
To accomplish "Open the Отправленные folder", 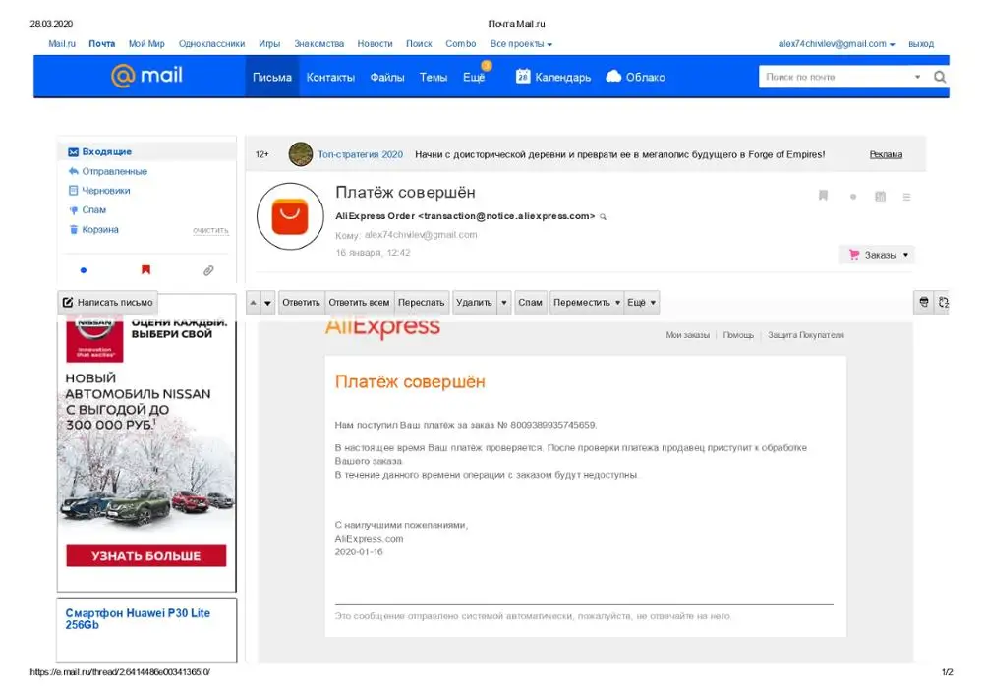I will 115,171.
